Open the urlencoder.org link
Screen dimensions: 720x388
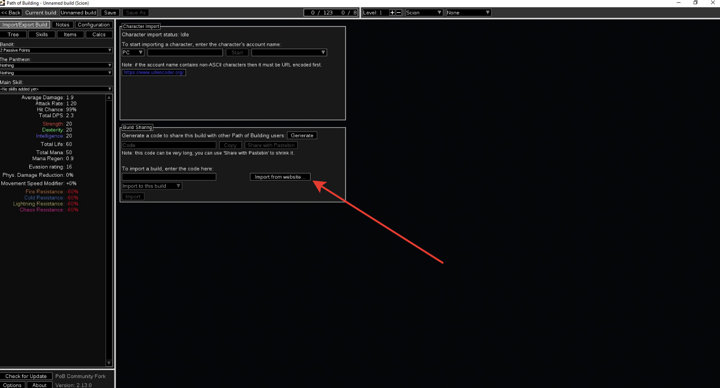tap(154, 72)
